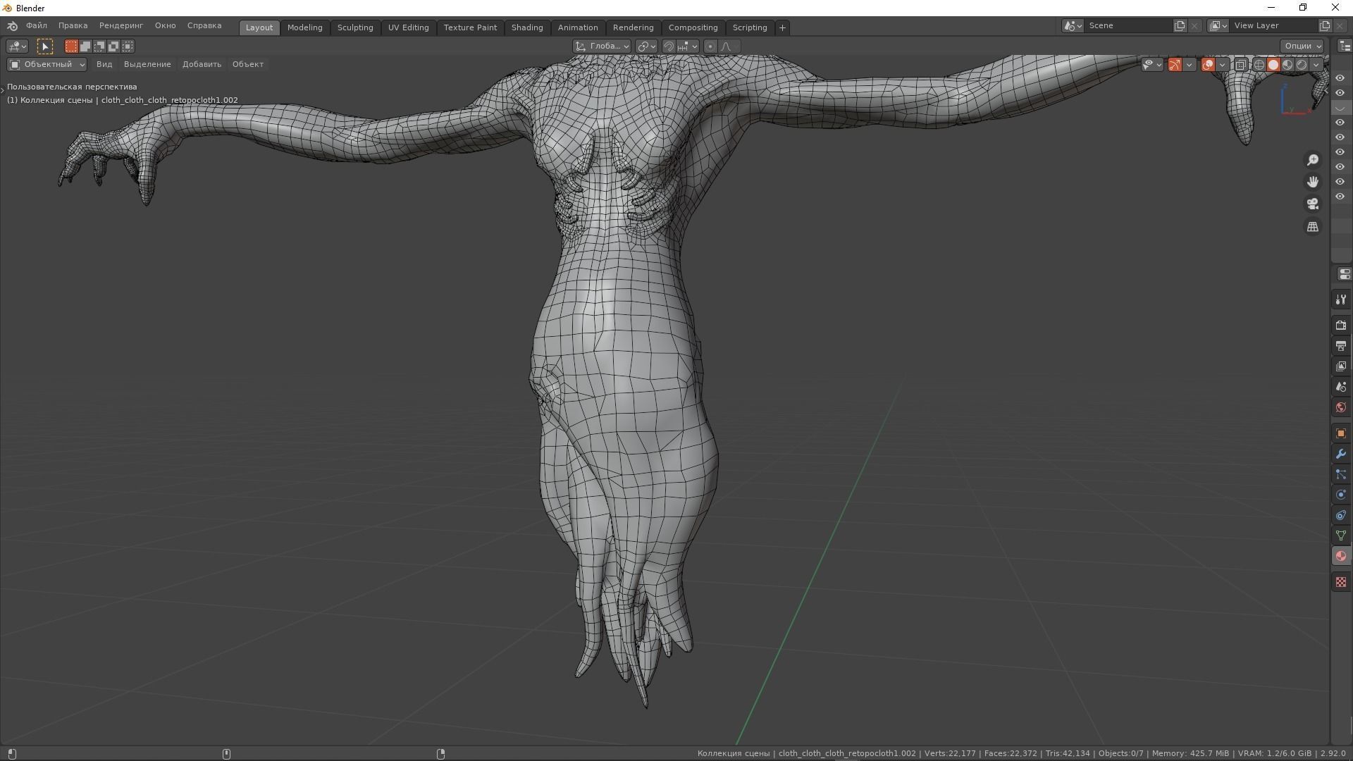Click the pan view hand icon
Screen dimensions: 1353x761
click(1312, 182)
